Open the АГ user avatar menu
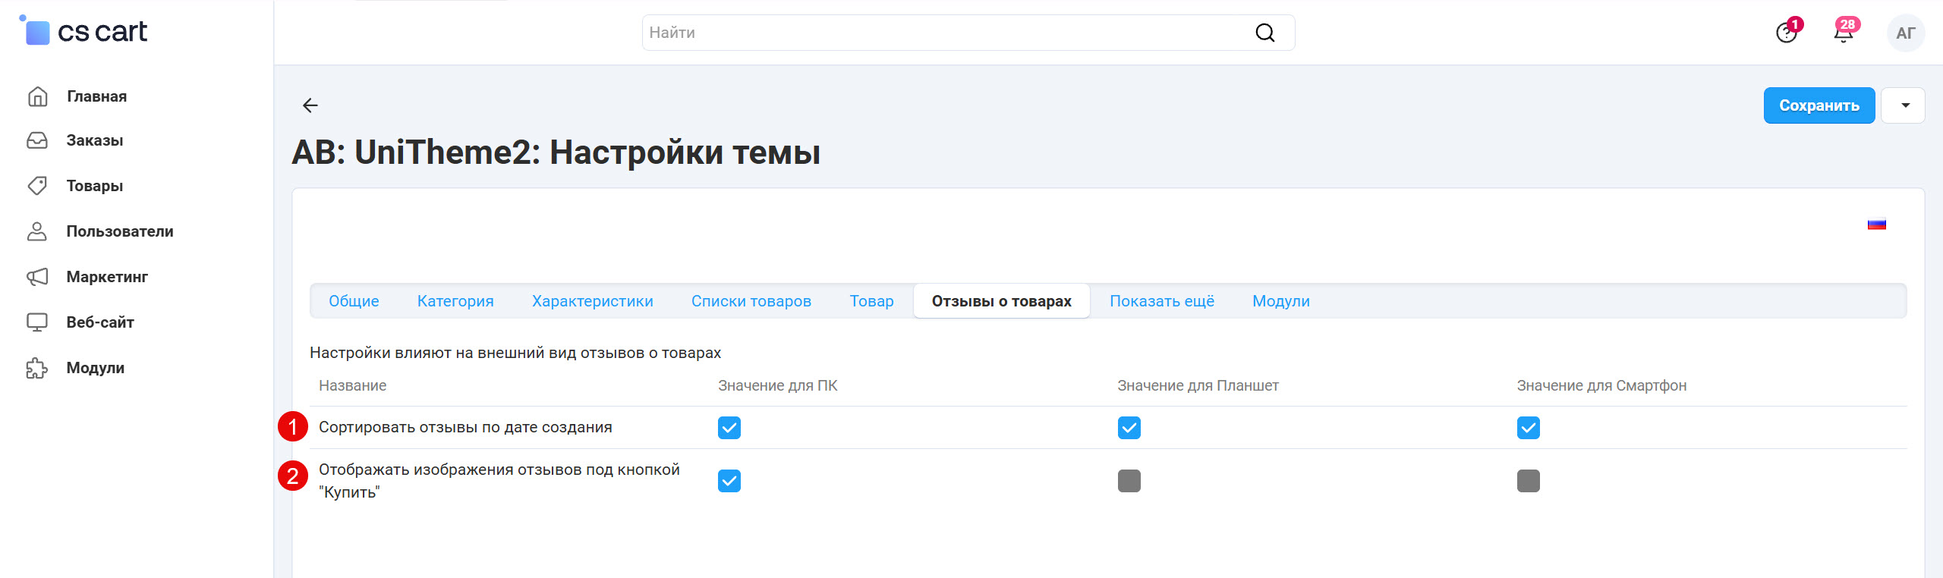Image resolution: width=1943 pixels, height=578 pixels. tap(1906, 33)
